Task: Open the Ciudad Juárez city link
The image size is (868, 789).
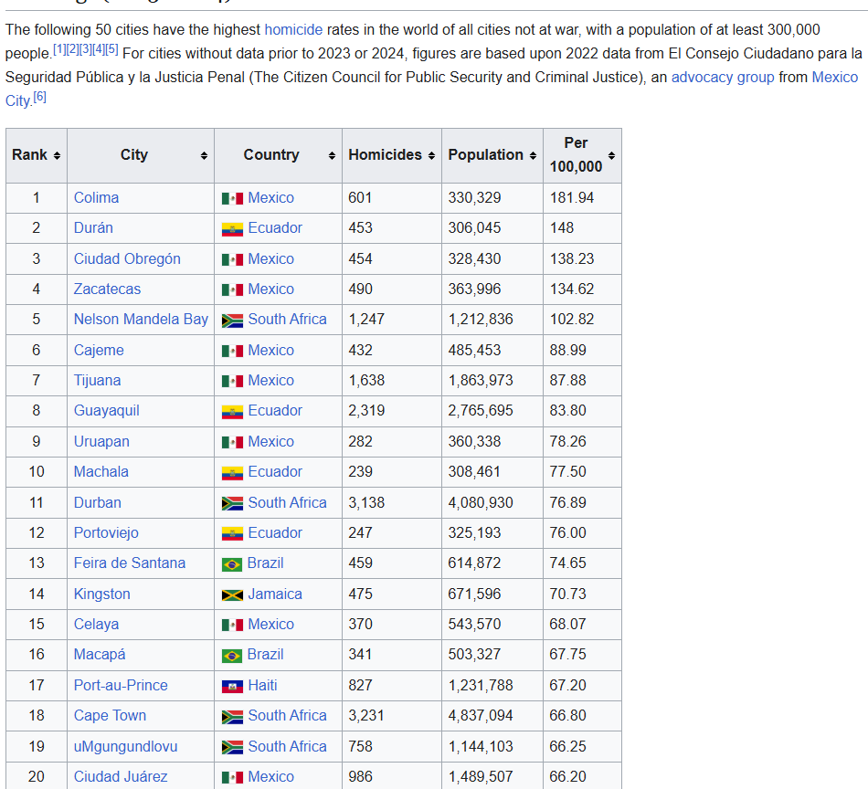Action: (x=121, y=777)
